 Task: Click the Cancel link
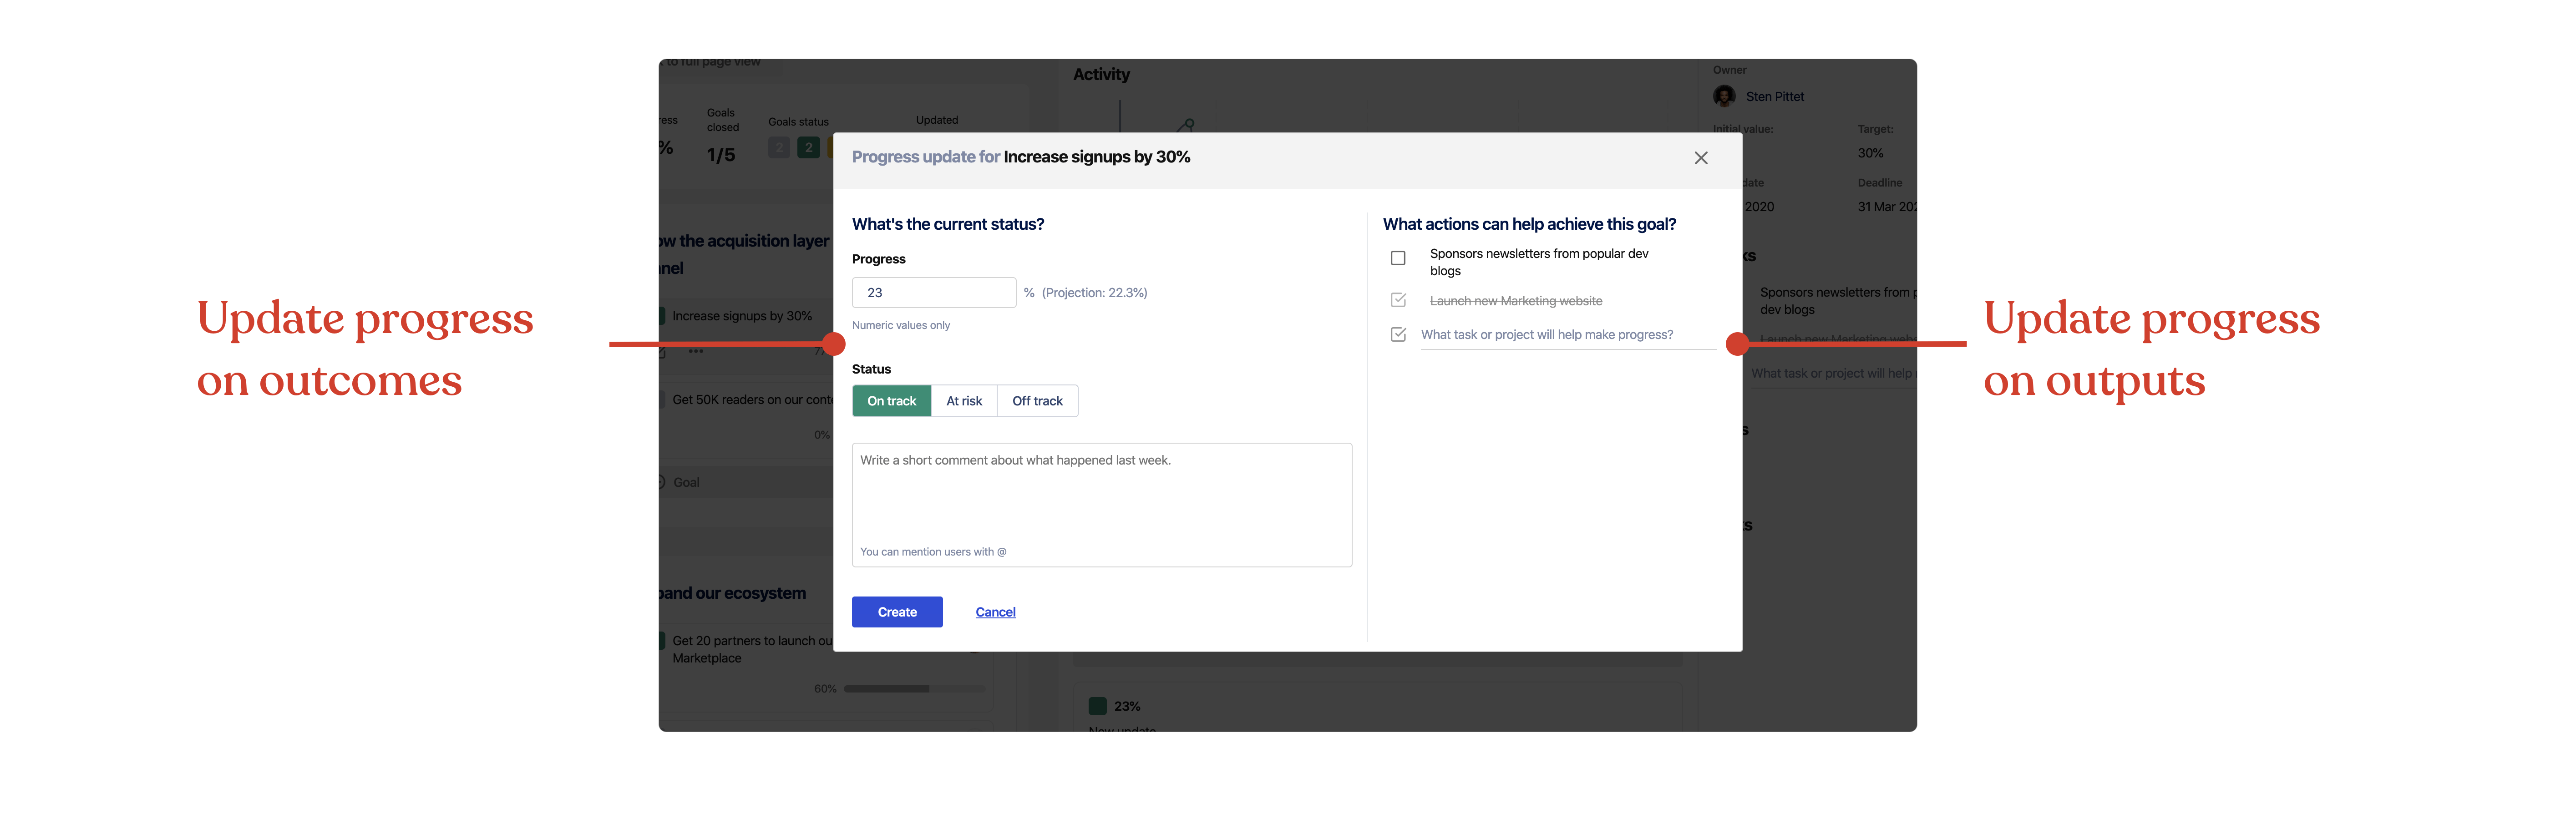(995, 612)
